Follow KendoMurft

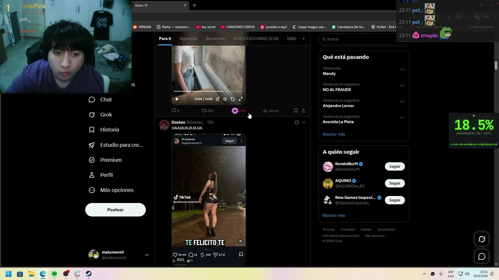[395, 166]
